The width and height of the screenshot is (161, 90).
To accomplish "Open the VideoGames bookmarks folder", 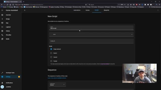I will (120, 7).
